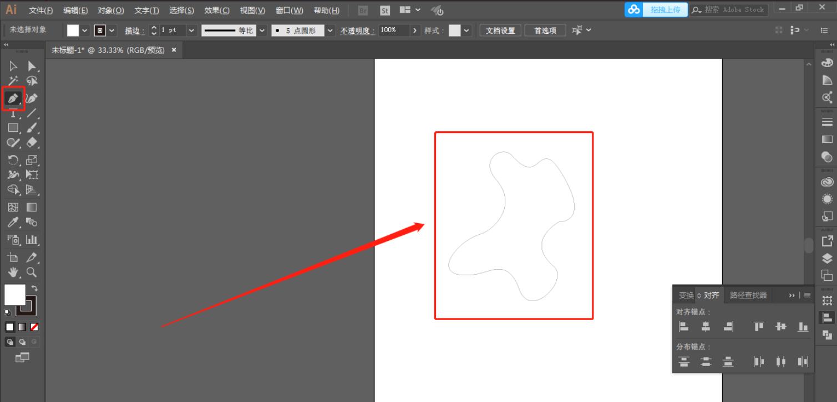Select the Shape Builder tool
Screen dimensions: 837x402
(13, 190)
